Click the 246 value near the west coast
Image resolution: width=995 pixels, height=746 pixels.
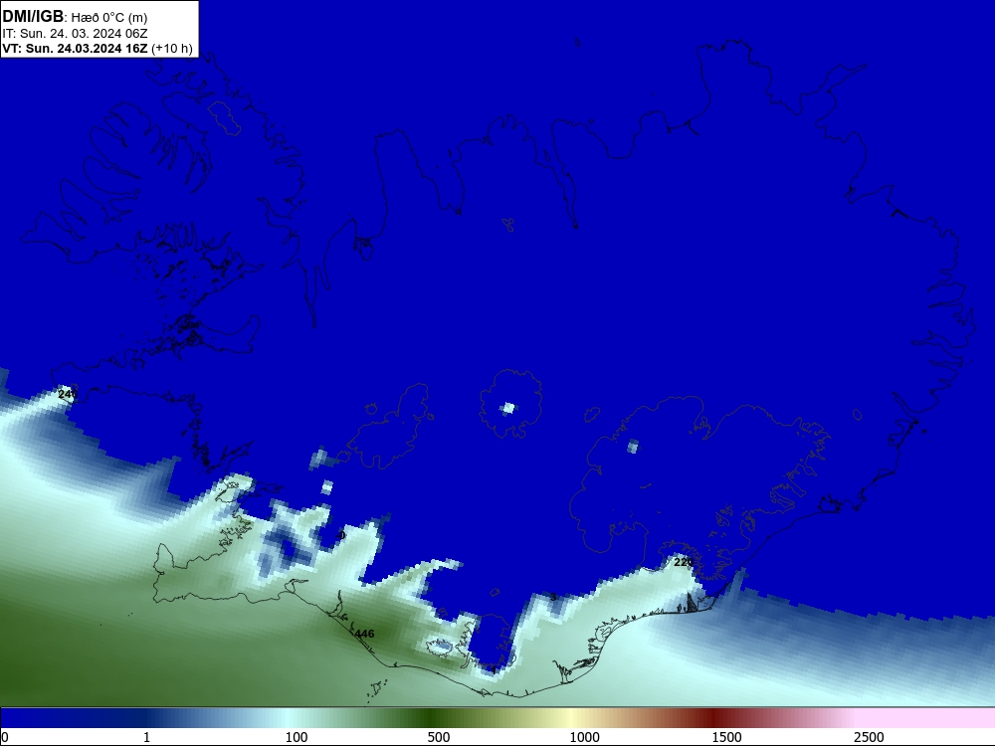coord(68,394)
